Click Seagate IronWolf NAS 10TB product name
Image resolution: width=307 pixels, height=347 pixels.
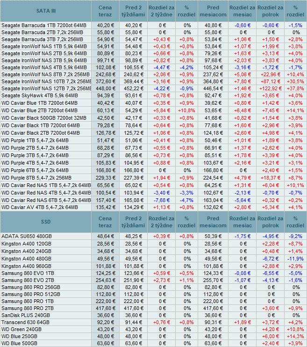tap(46, 82)
